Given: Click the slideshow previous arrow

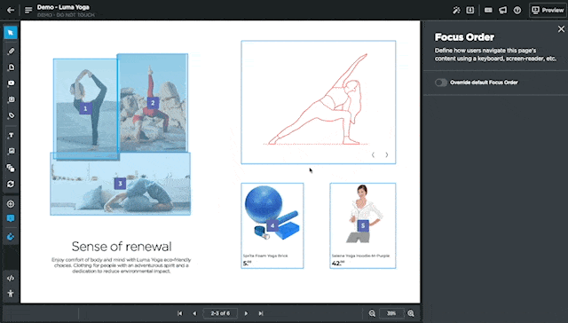Looking at the screenshot, I should coord(373,154).
